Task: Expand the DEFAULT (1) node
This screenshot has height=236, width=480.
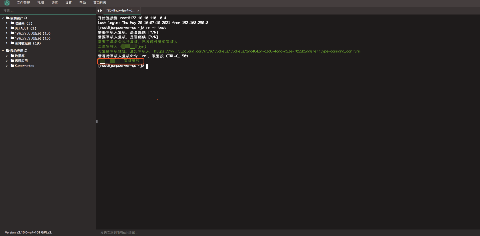Action: pos(7,28)
